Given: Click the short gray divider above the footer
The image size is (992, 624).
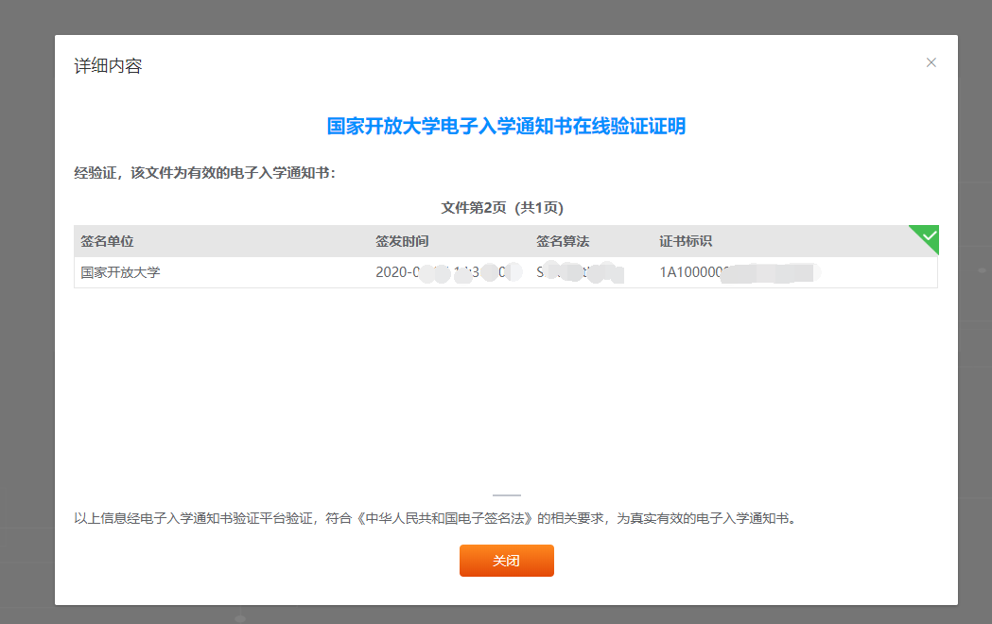Looking at the screenshot, I should coord(506,494).
